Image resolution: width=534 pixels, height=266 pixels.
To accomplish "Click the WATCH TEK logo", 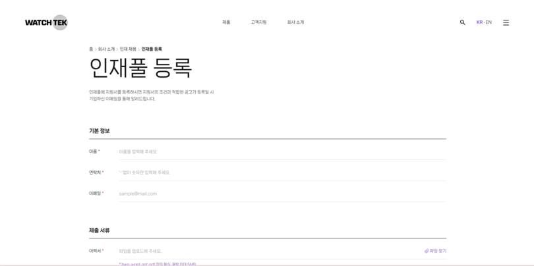I will [x=46, y=22].
